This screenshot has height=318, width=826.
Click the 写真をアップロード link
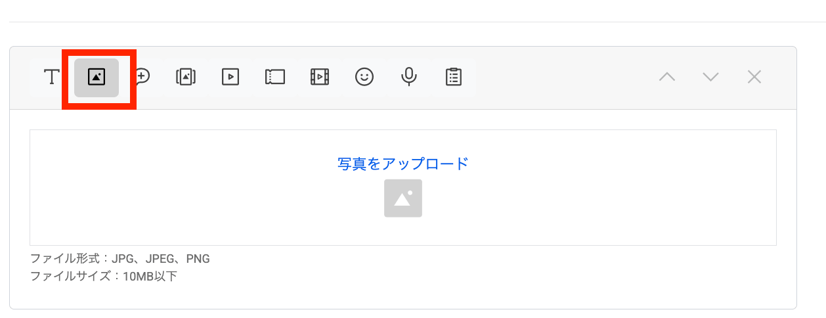403,164
